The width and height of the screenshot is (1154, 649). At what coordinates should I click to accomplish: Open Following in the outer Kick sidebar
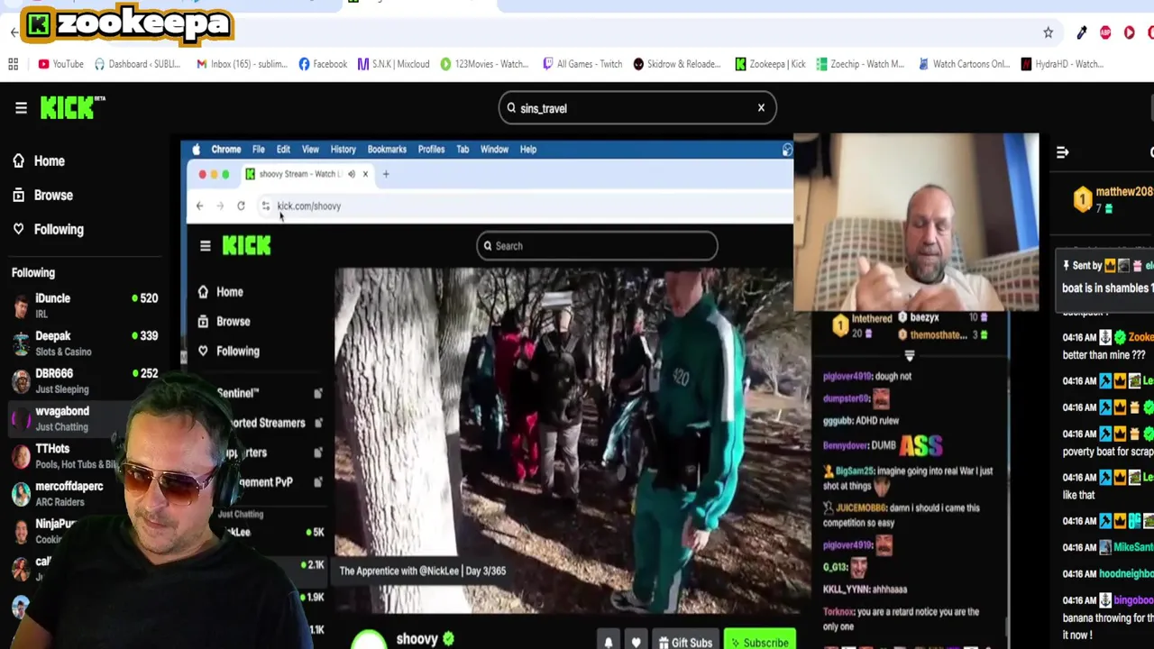point(48,229)
